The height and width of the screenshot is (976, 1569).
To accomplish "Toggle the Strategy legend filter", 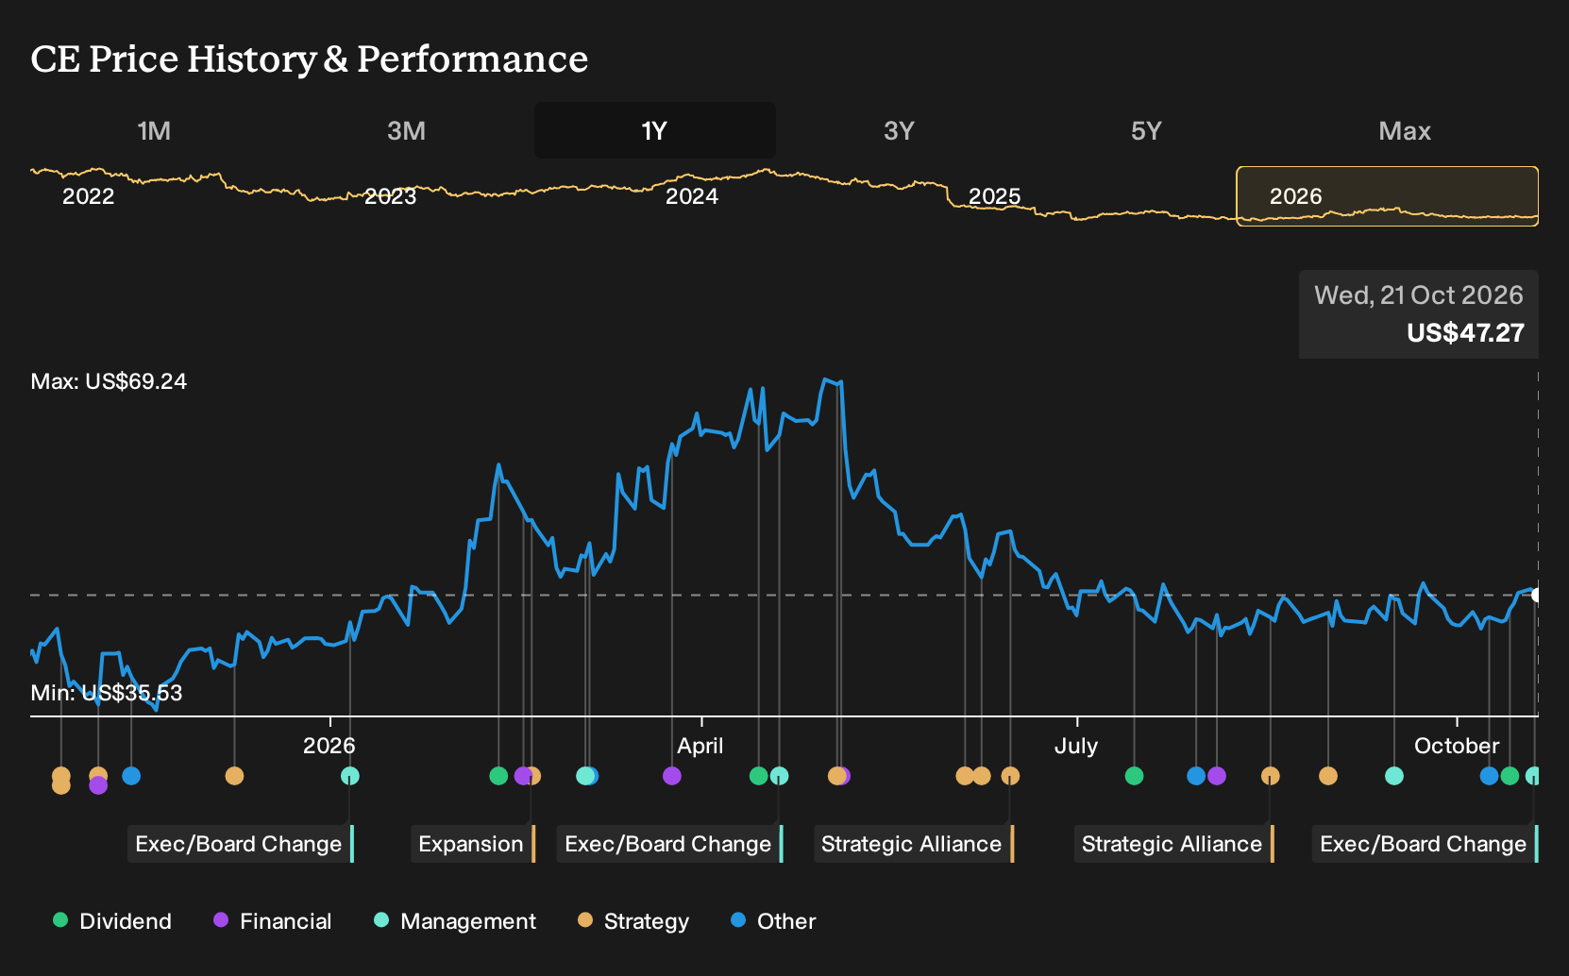I will (633, 921).
